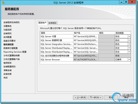Image resolution: width=138 pixels, height=104 pixels.
Task: Select account name NT Service\MSSQLSER... cell
Action: click(86, 40)
